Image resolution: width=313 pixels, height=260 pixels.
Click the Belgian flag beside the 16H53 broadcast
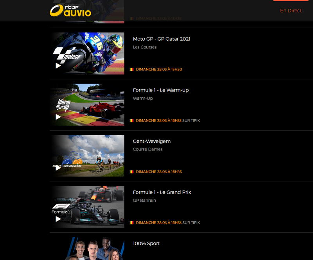tap(131, 223)
